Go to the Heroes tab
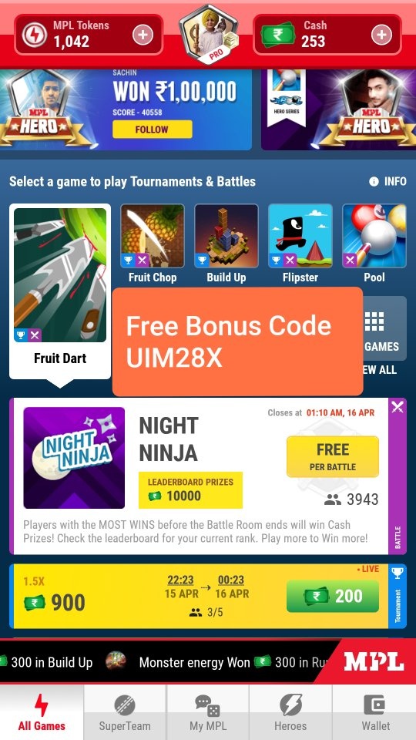 click(x=290, y=712)
